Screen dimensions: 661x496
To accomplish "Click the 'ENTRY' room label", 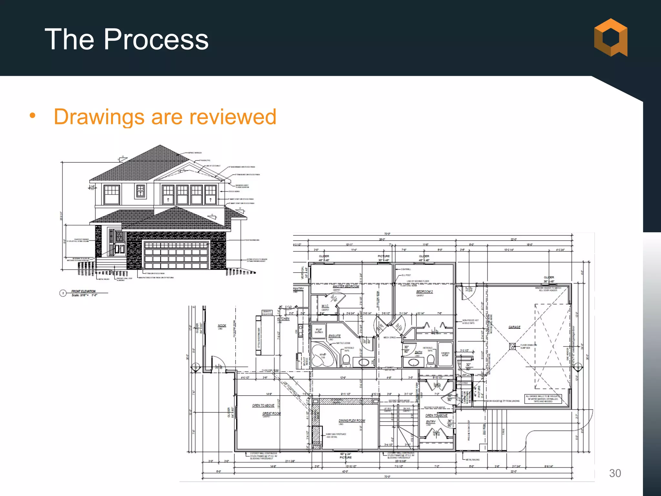I will 431,422.
